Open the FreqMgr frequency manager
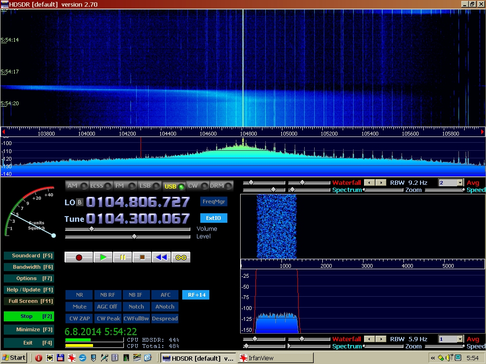 coord(214,201)
